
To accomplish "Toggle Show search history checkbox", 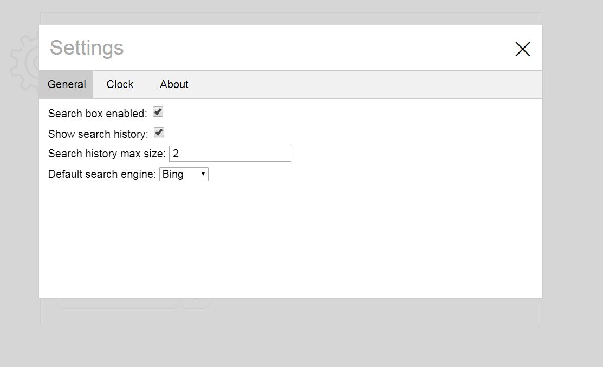I will [159, 132].
